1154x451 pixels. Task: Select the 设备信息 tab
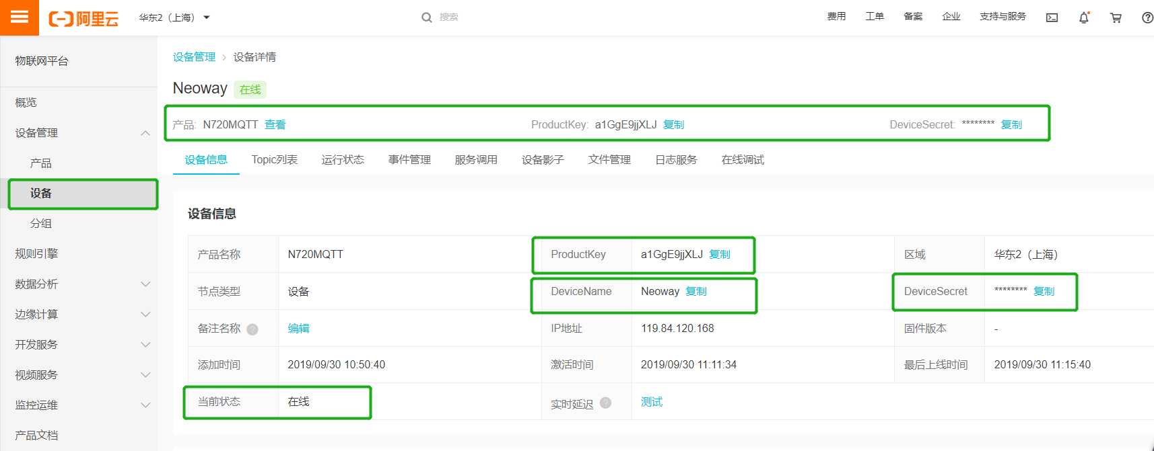(x=206, y=160)
